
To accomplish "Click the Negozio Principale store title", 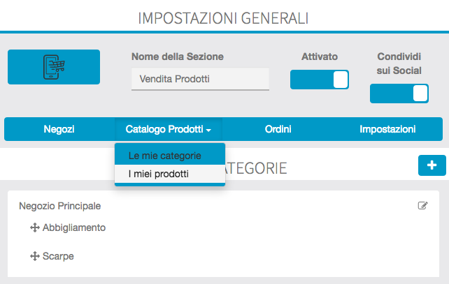I will [x=60, y=206].
